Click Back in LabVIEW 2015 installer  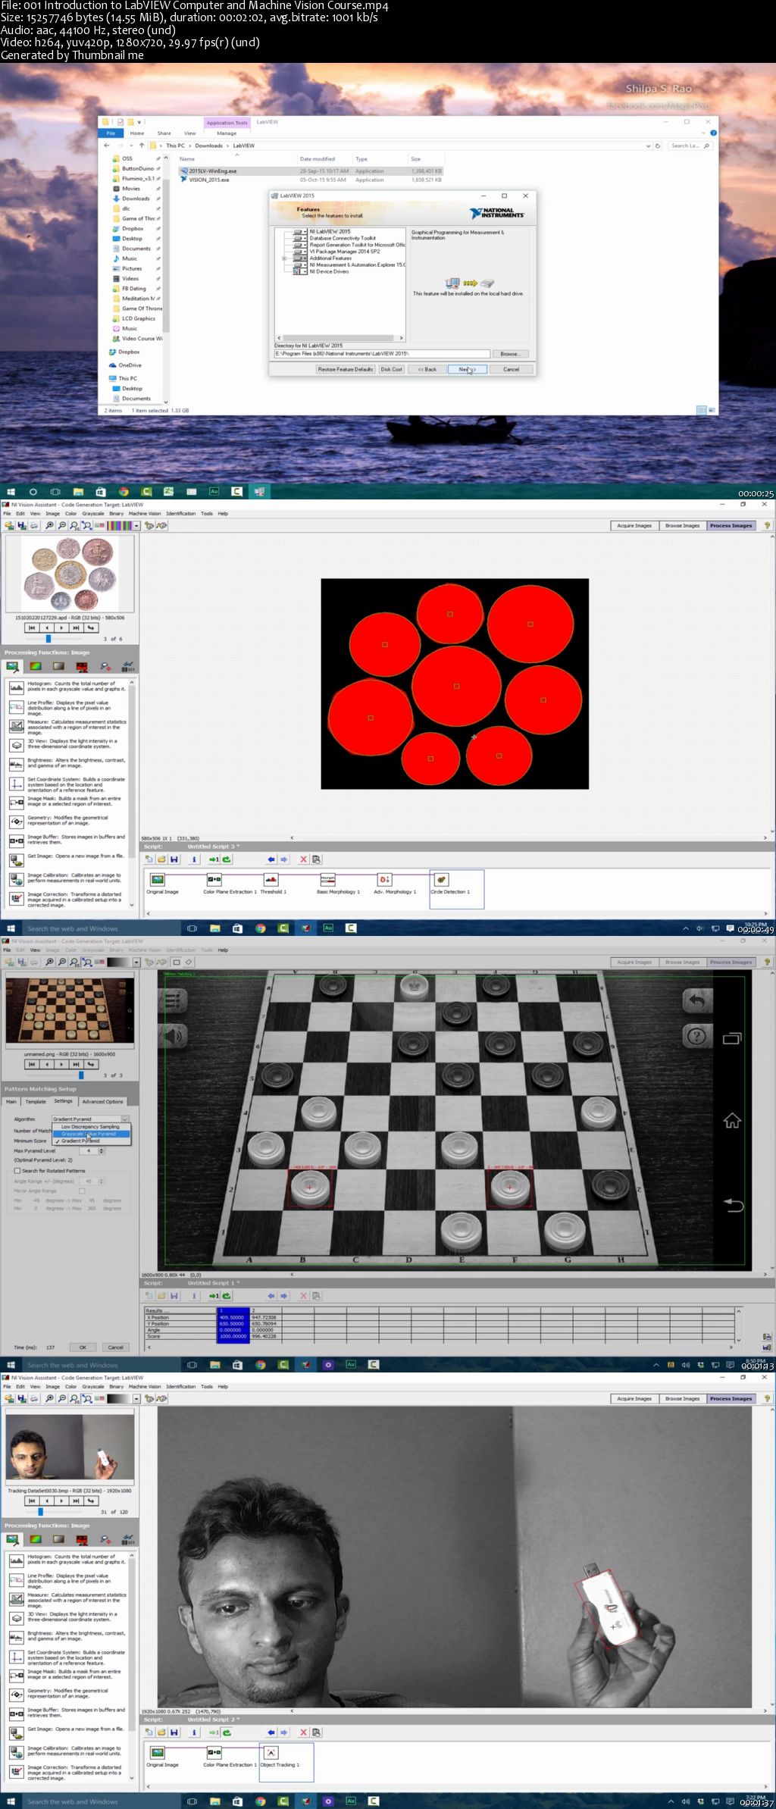coord(427,369)
